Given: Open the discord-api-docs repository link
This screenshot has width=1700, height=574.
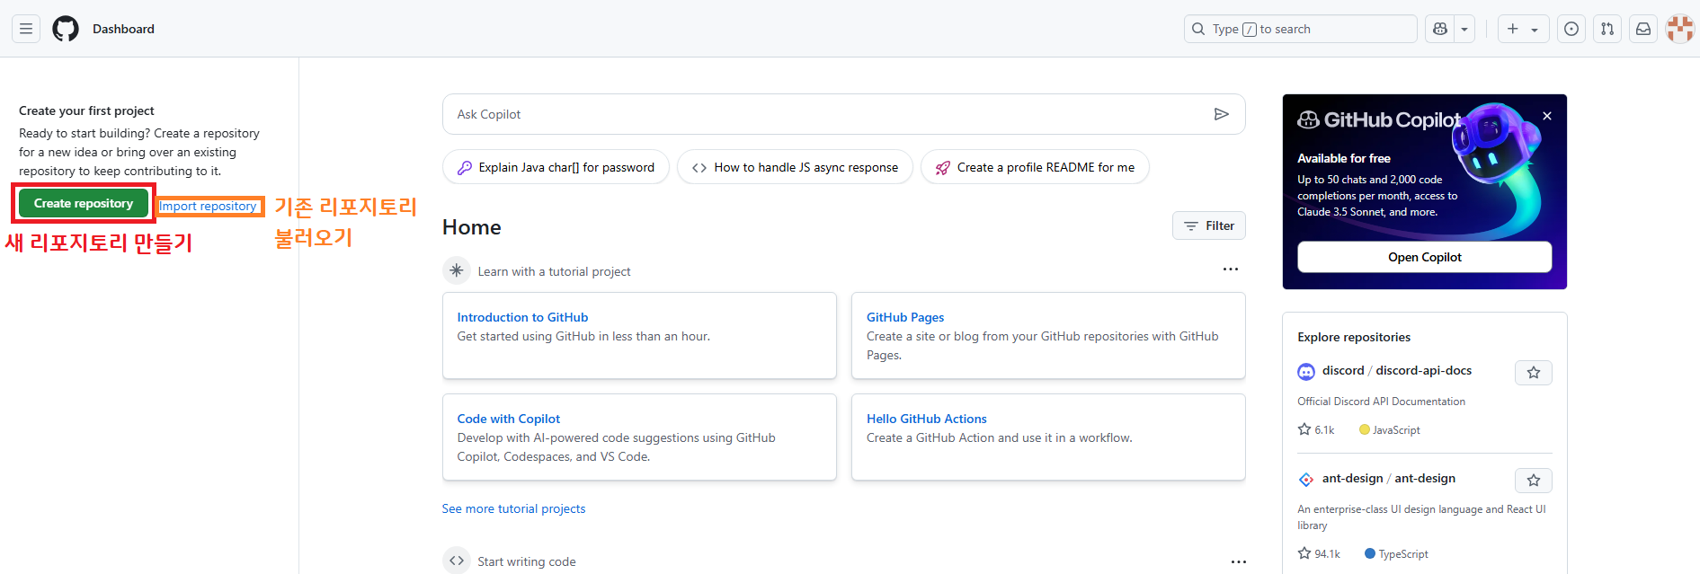Looking at the screenshot, I should [x=1423, y=370].
